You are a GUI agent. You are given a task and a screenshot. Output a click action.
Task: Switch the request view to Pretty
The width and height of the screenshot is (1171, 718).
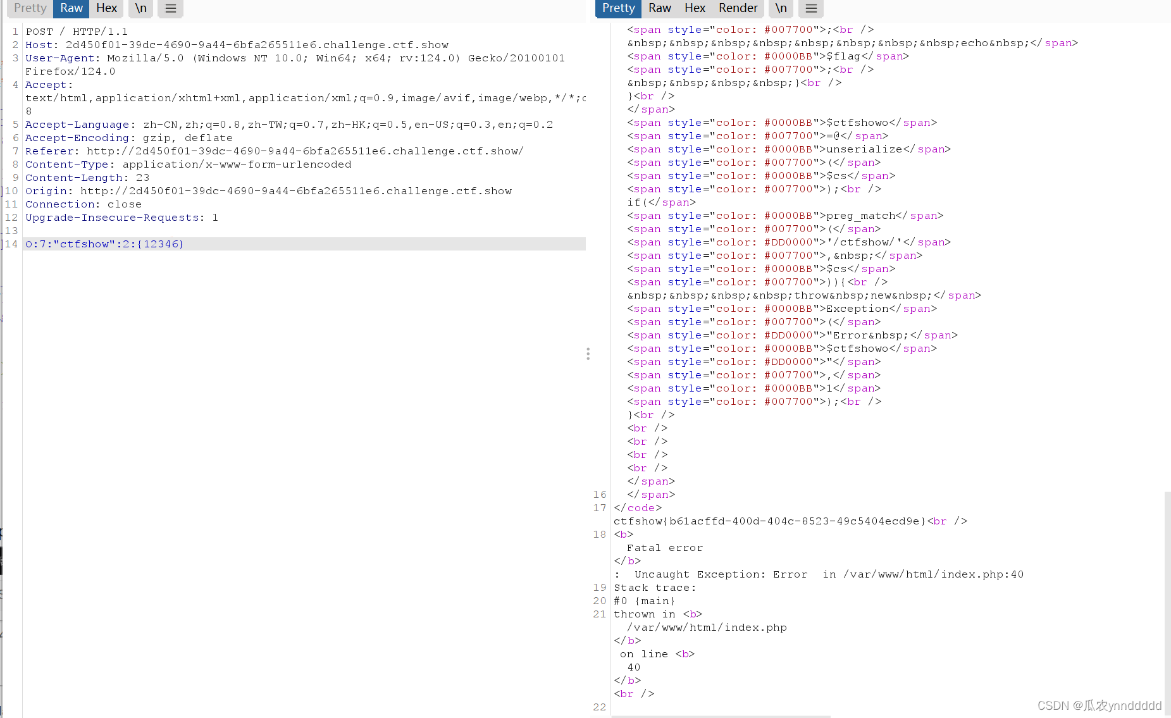tap(29, 8)
